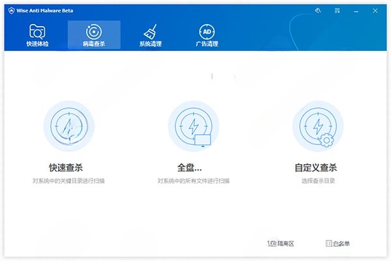
Task: Open the 白名单 whitelist link
Action: click(x=338, y=243)
